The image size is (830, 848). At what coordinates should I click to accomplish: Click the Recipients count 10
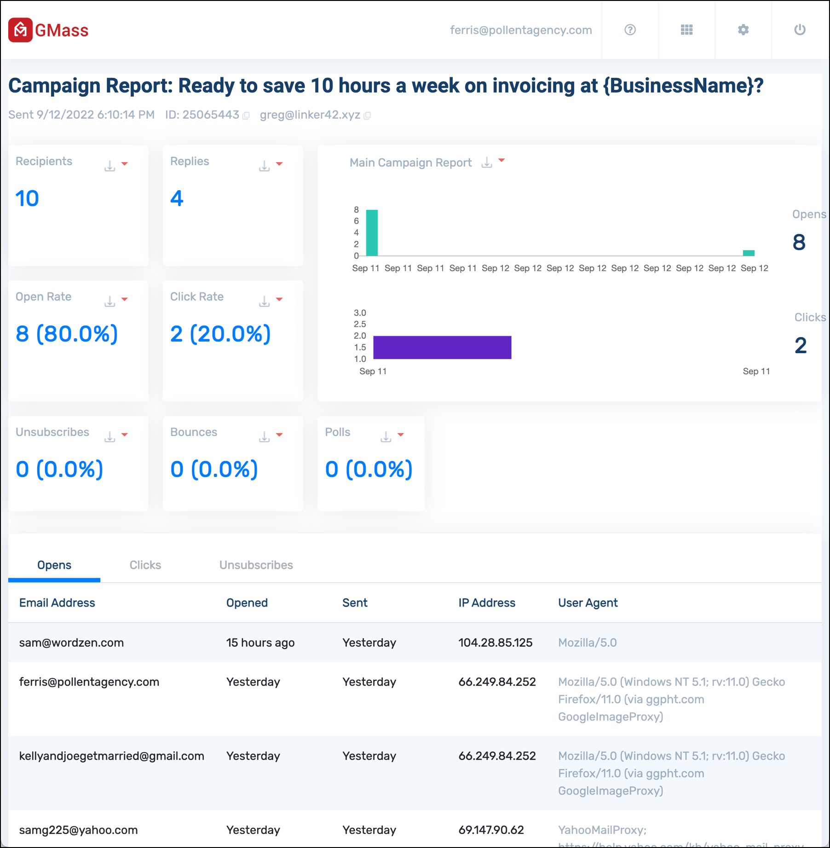click(x=27, y=198)
